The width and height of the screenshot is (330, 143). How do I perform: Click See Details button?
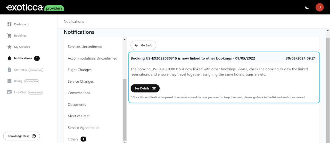[145, 88]
